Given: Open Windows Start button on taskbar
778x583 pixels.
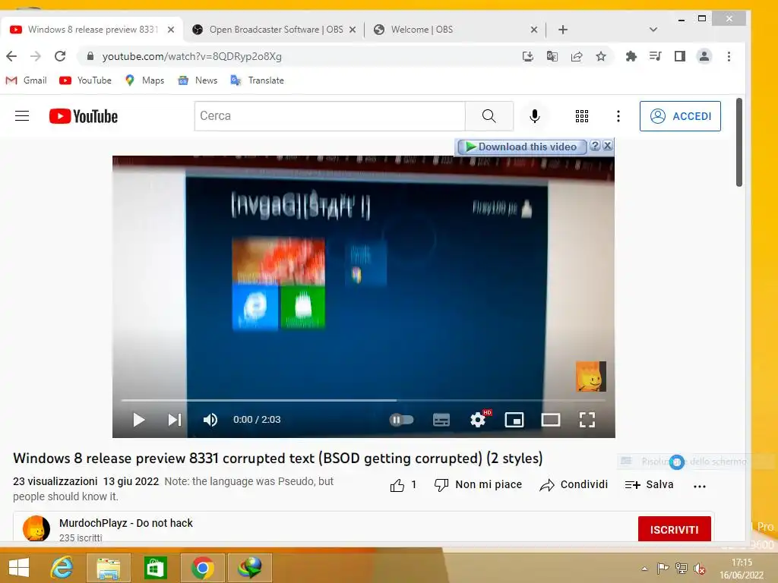Looking at the screenshot, I should (19, 568).
